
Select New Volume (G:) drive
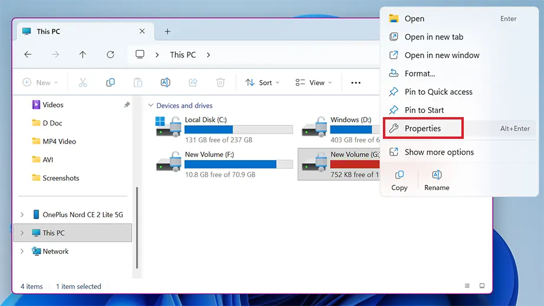pos(339,164)
